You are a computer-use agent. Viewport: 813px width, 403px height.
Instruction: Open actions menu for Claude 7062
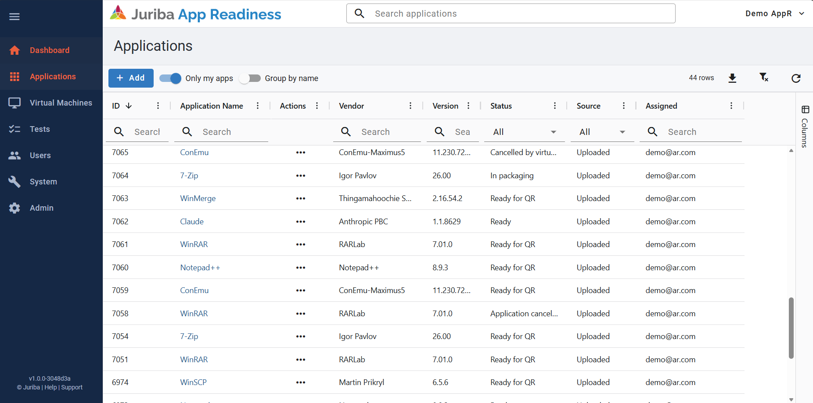pos(301,222)
